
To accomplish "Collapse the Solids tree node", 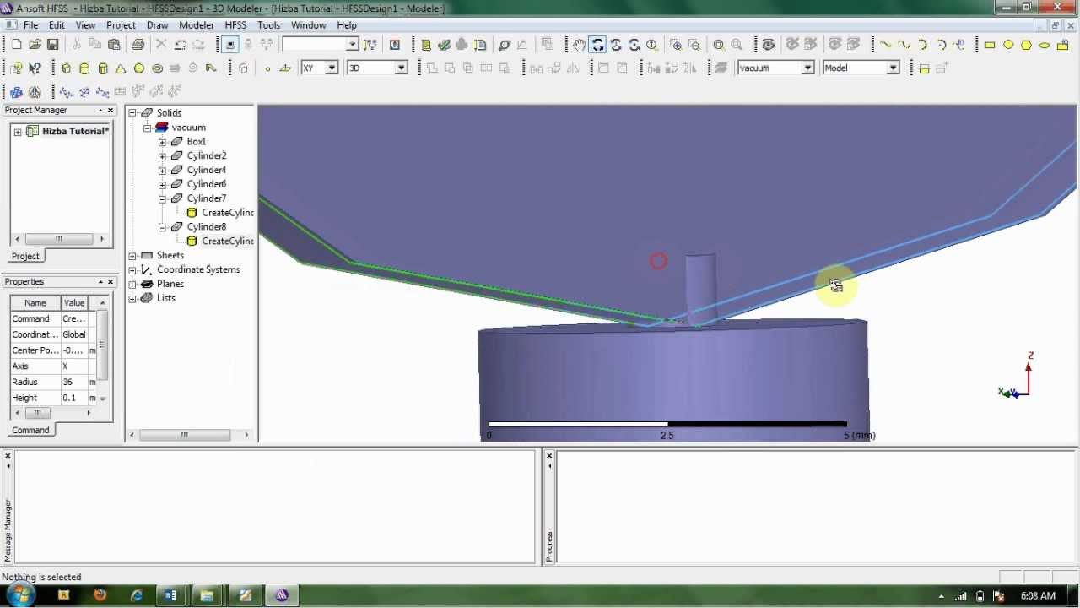I will point(132,113).
